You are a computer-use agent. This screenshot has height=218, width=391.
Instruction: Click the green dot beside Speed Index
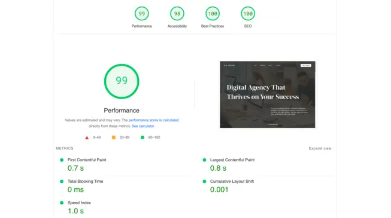click(62, 203)
